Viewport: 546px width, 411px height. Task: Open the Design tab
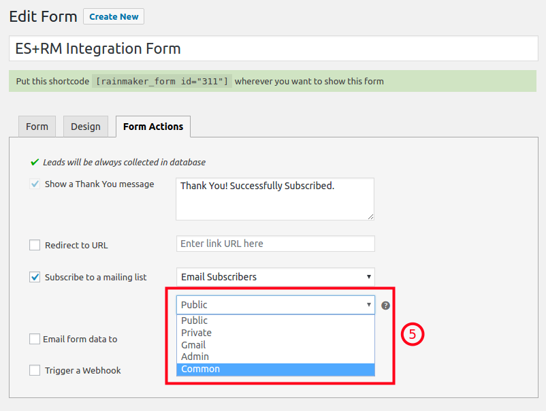[x=86, y=127]
